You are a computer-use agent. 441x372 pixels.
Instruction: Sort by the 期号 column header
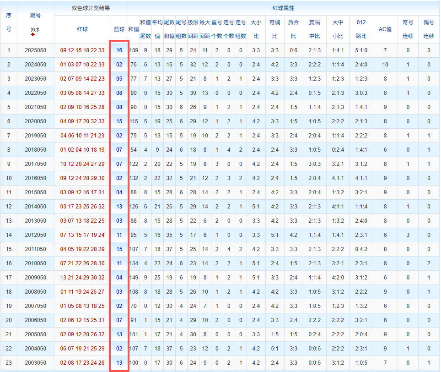pyautogui.click(x=35, y=16)
